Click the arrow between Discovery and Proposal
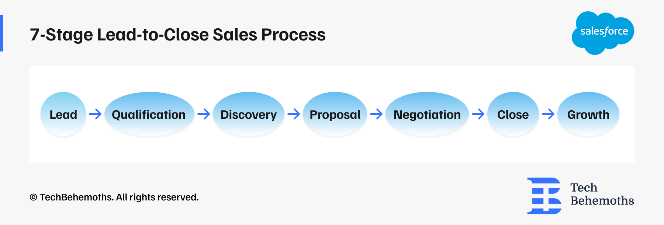664x225 pixels. pos(294,114)
